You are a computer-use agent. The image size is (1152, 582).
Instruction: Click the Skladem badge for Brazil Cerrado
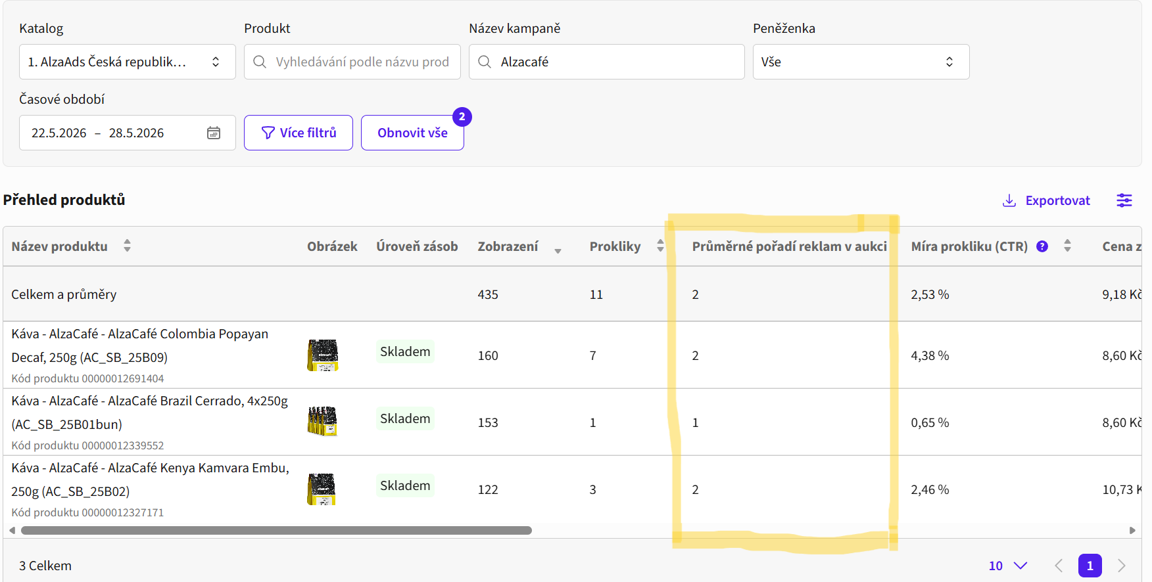(405, 418)
